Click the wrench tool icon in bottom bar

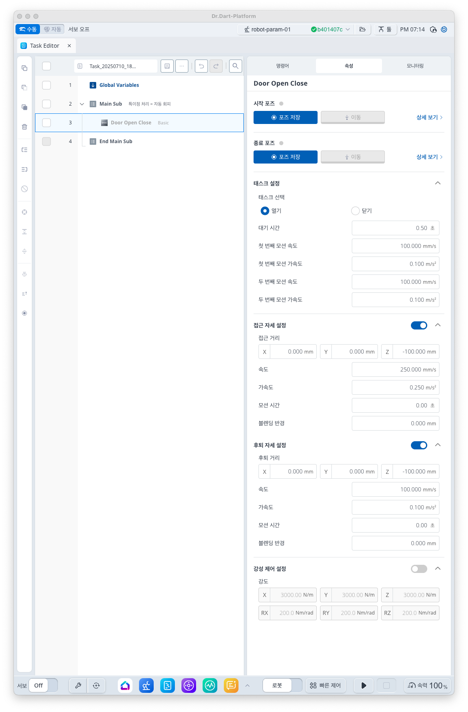tap(78, 685)
